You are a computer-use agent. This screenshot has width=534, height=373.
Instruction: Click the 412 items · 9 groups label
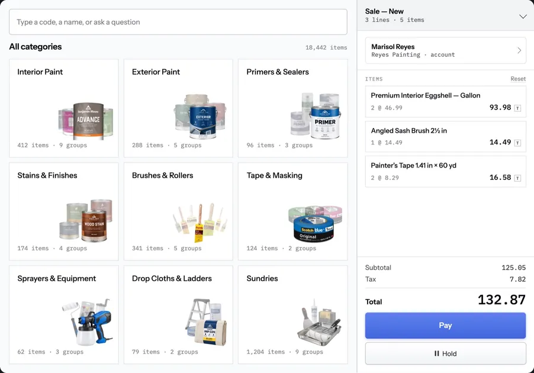click(x=52, y=145)
